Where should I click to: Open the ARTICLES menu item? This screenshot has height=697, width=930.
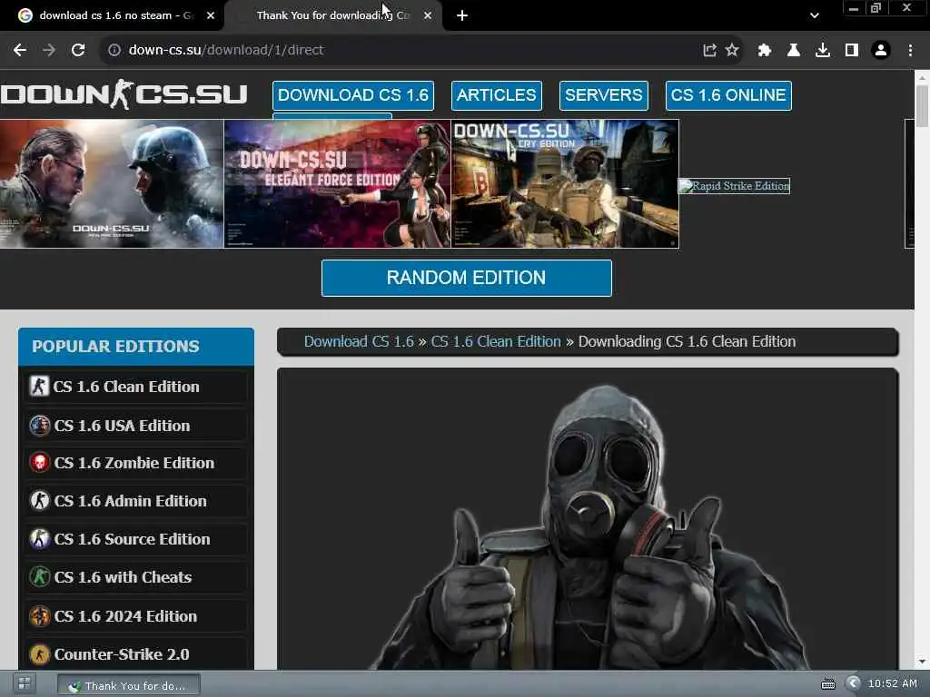(x=497, y=95)
